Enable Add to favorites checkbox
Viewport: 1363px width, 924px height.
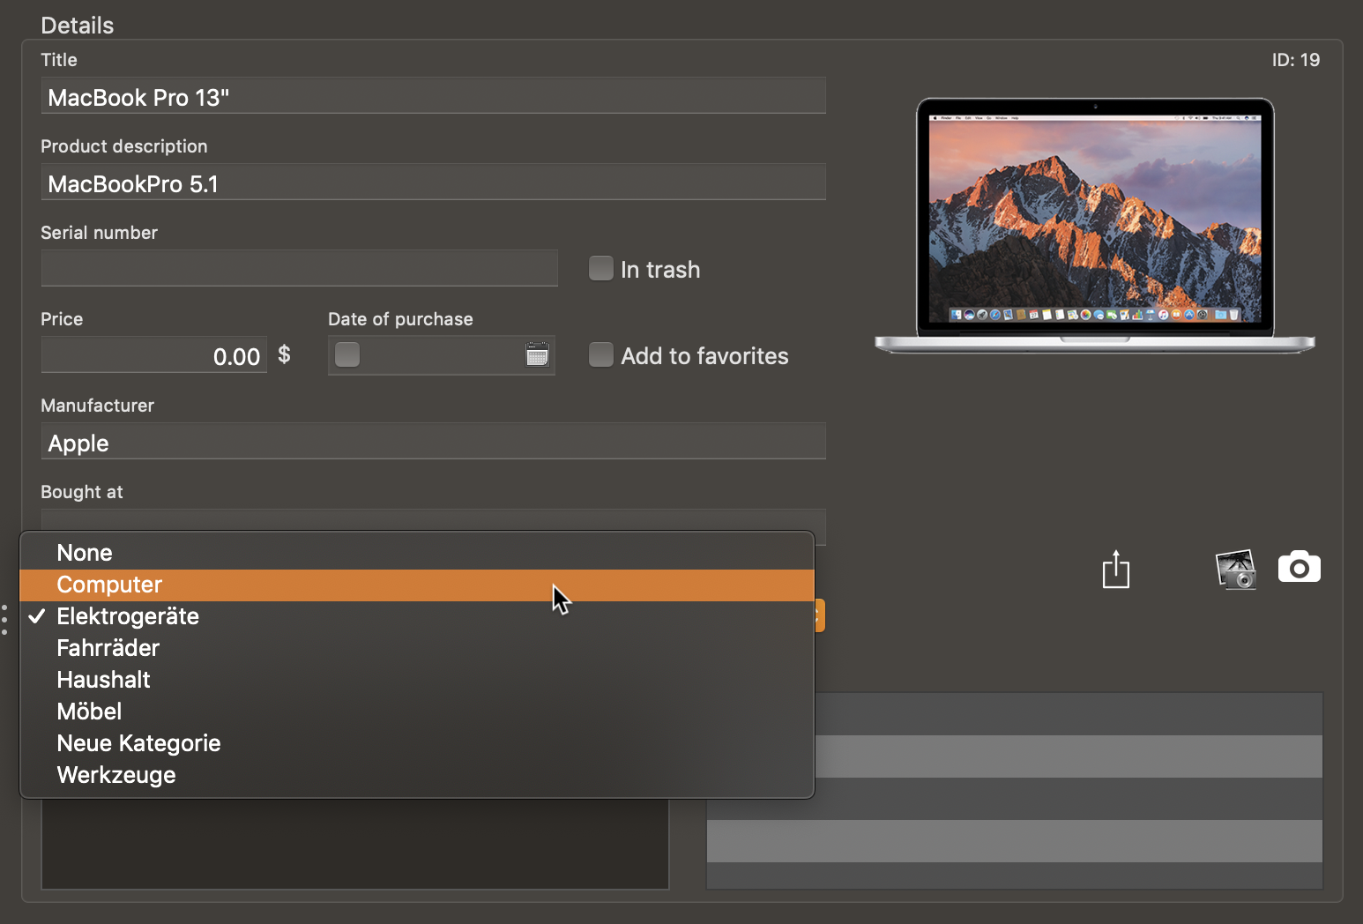pyautogui.click(x=601, y=354)
